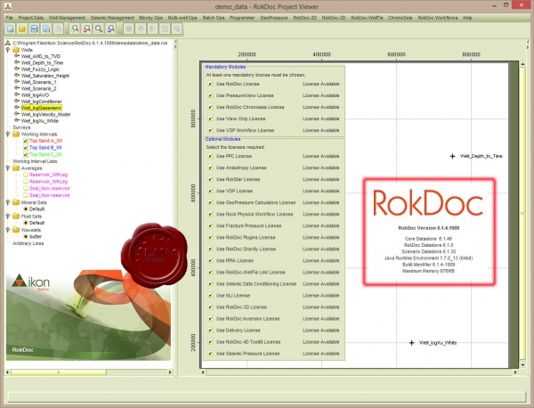
Task: Open the Well Management menu
Action: click(67, 18)
